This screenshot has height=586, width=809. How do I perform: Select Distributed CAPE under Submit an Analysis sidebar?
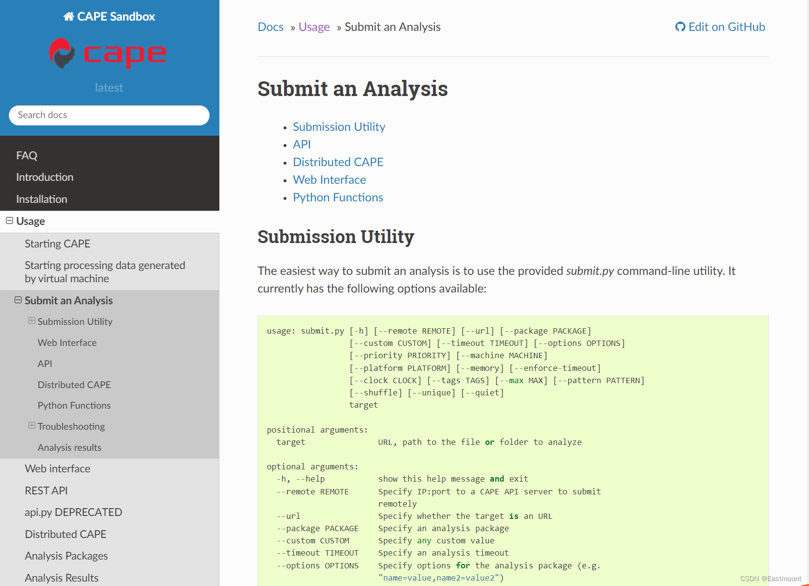tap(74, 385)
